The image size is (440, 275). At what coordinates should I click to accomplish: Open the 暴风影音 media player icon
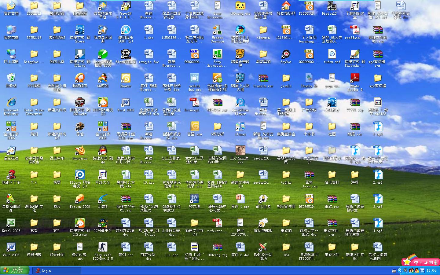point(332,105)
